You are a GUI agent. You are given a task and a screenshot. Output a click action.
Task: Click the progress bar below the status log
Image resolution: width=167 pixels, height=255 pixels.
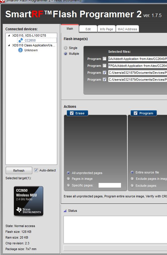115,248
